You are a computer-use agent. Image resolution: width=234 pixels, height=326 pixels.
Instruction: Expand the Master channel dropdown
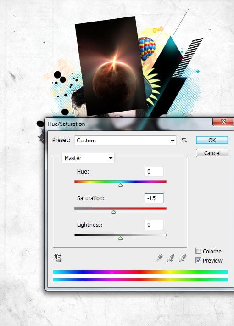(88, 158)
